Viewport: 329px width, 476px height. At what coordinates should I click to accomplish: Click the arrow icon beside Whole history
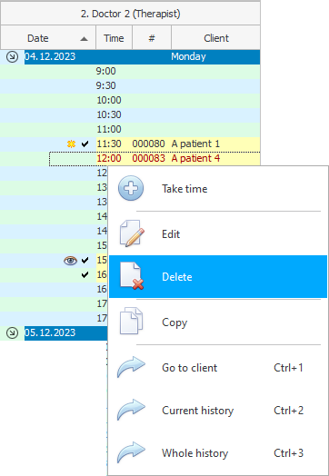pyautogui.click(x=131, y=452)
